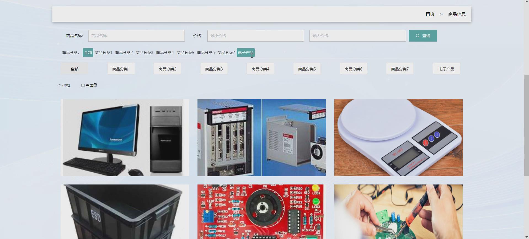Choose the 商品分类4 text tag in filter line
This screenshot has width=529, height=239.
165,53
